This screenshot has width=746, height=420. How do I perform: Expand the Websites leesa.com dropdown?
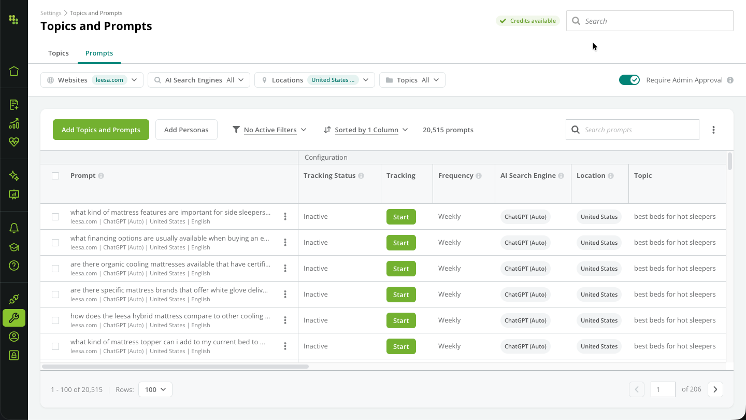(92, 80)
